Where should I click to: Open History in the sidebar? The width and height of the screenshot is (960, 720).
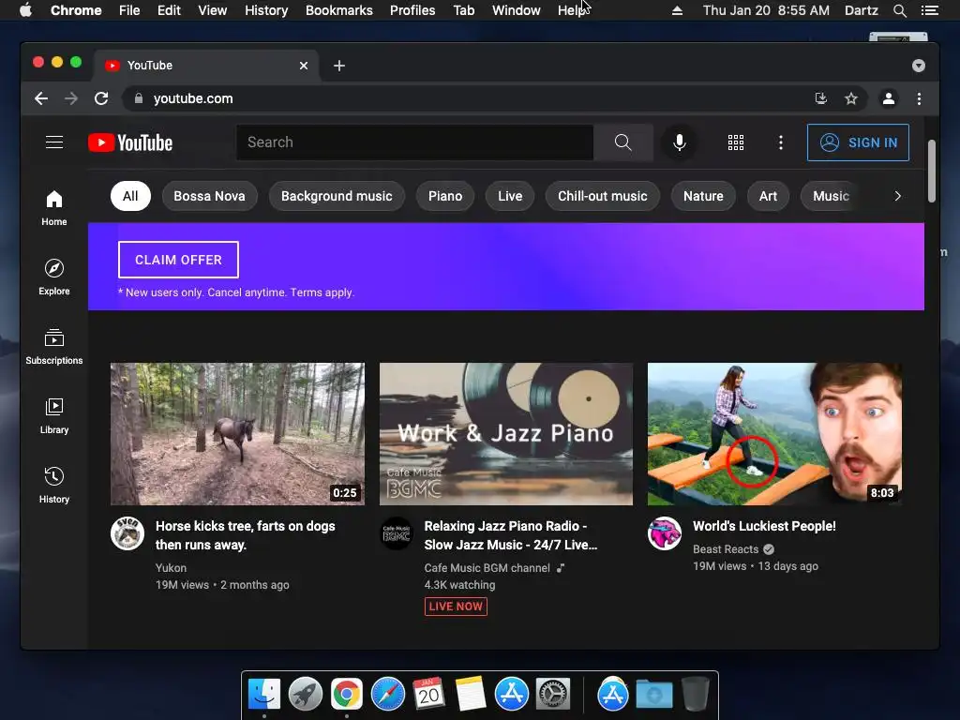[53, 485]
